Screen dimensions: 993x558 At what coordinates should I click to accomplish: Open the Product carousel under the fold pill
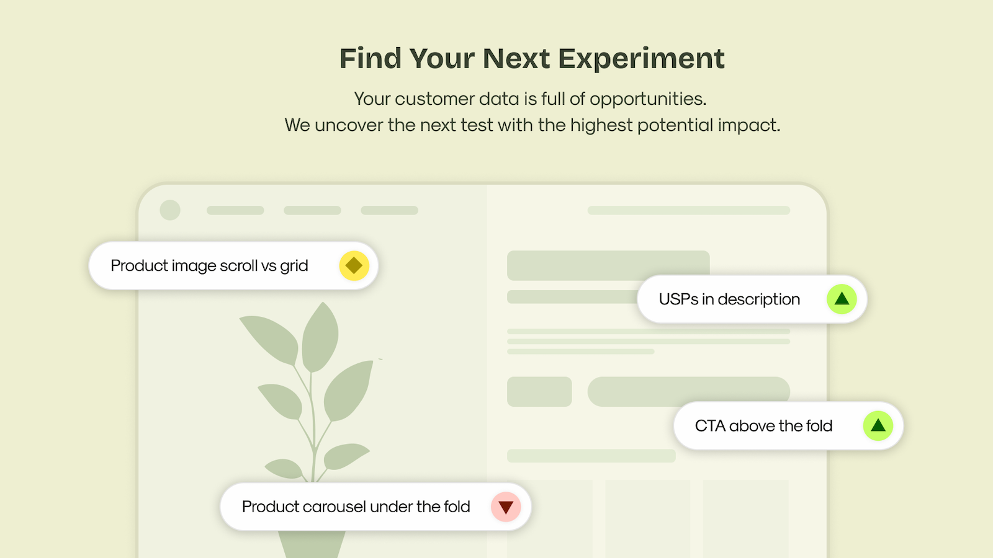click(375, 507)
